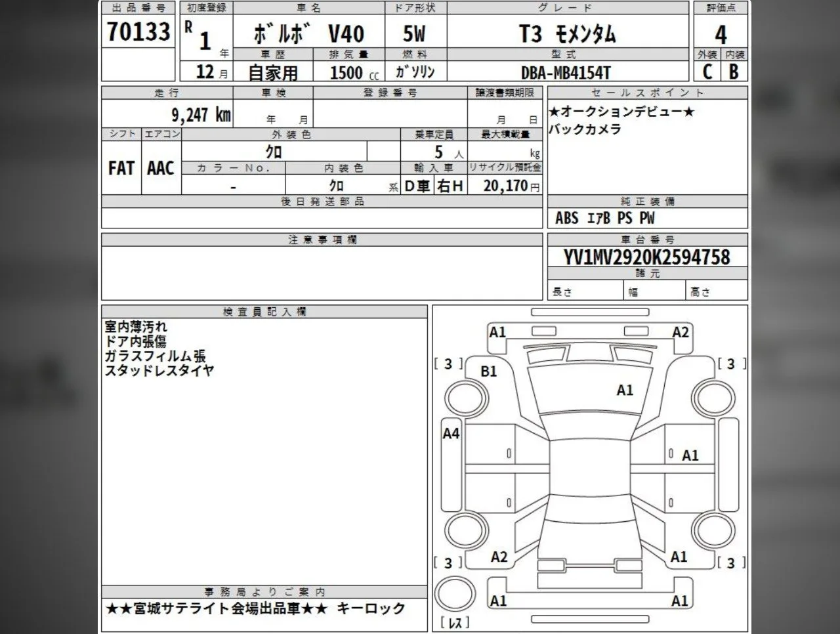Click the rear-right wheel on car diagram
Viewport: 840px width, 634px height.
click(714, 532)
